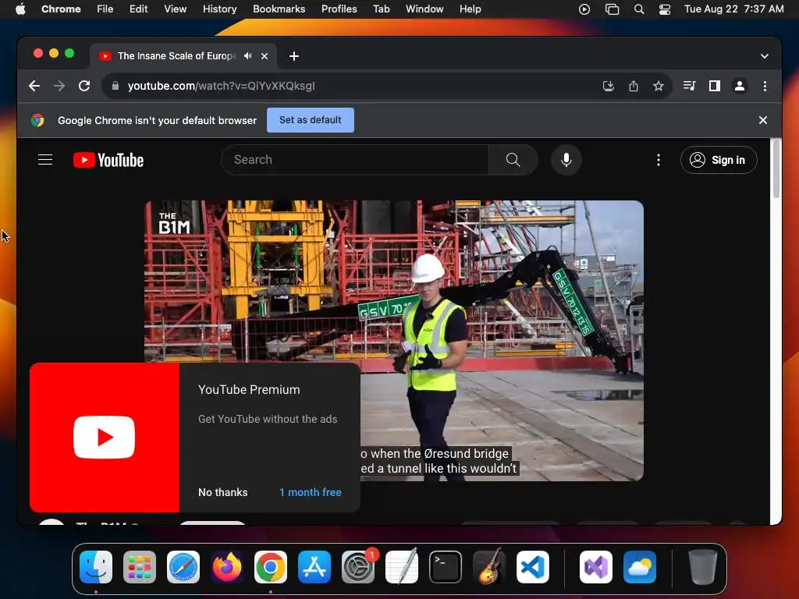This screenshot has height=599, width=799.
Task: Click the date and time clock
Action: pos(733,9)
